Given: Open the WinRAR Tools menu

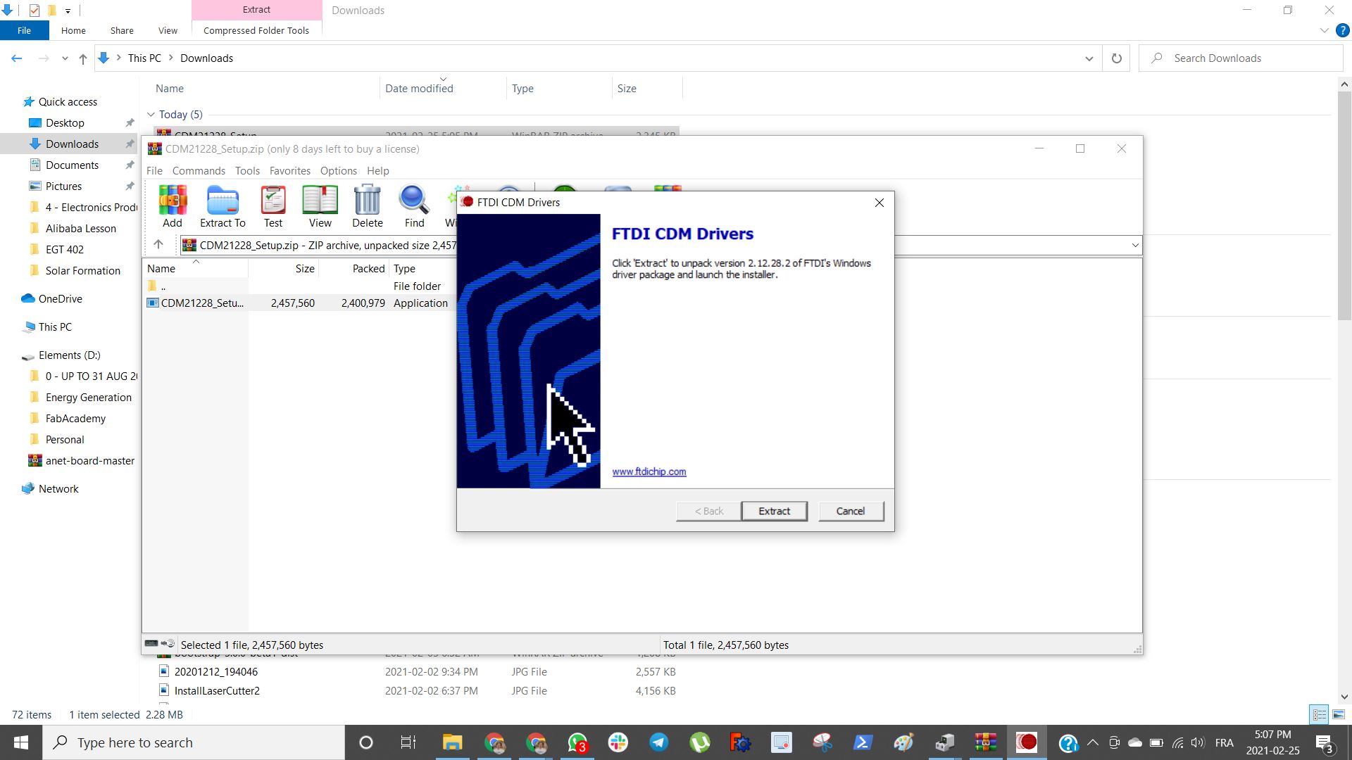Looking at the screenshot, I should (247, 170).
